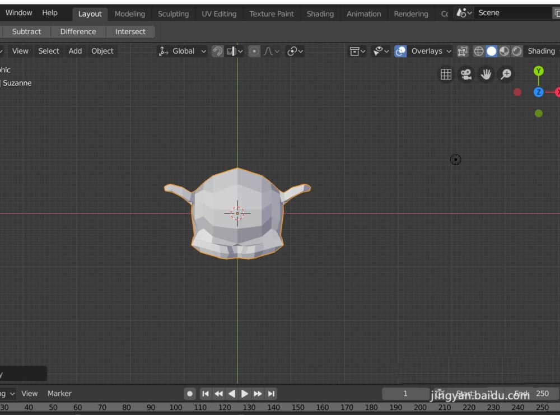Jump to the previous keyframe

pos(218,394)
